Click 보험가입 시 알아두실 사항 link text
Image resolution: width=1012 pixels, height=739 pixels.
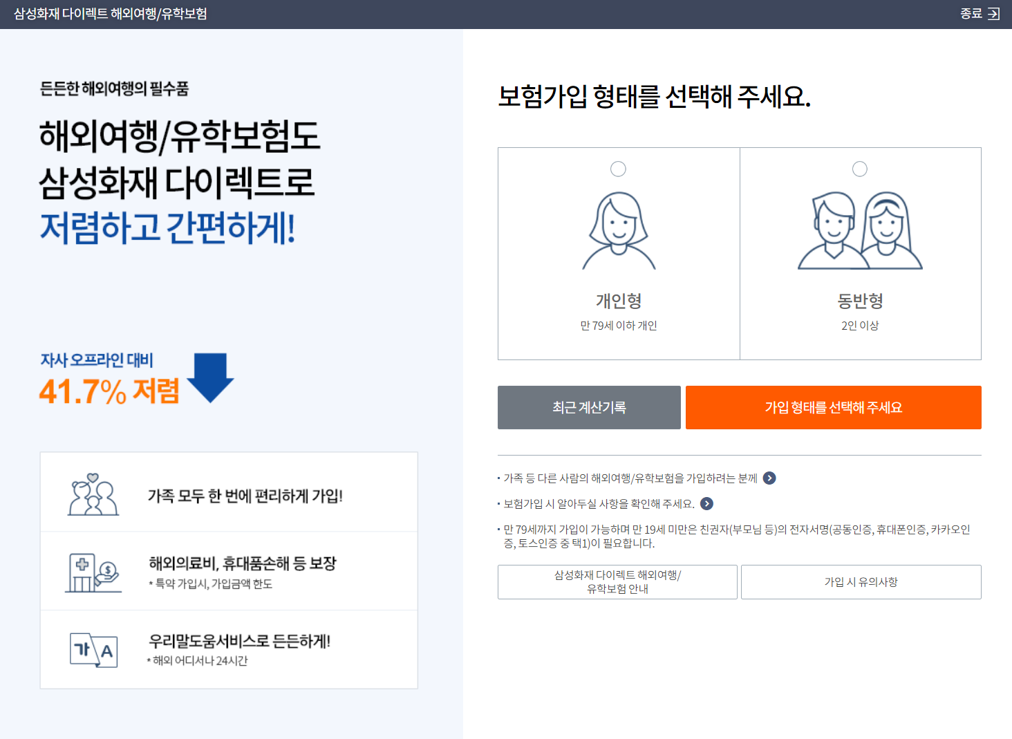coord(599,504)
